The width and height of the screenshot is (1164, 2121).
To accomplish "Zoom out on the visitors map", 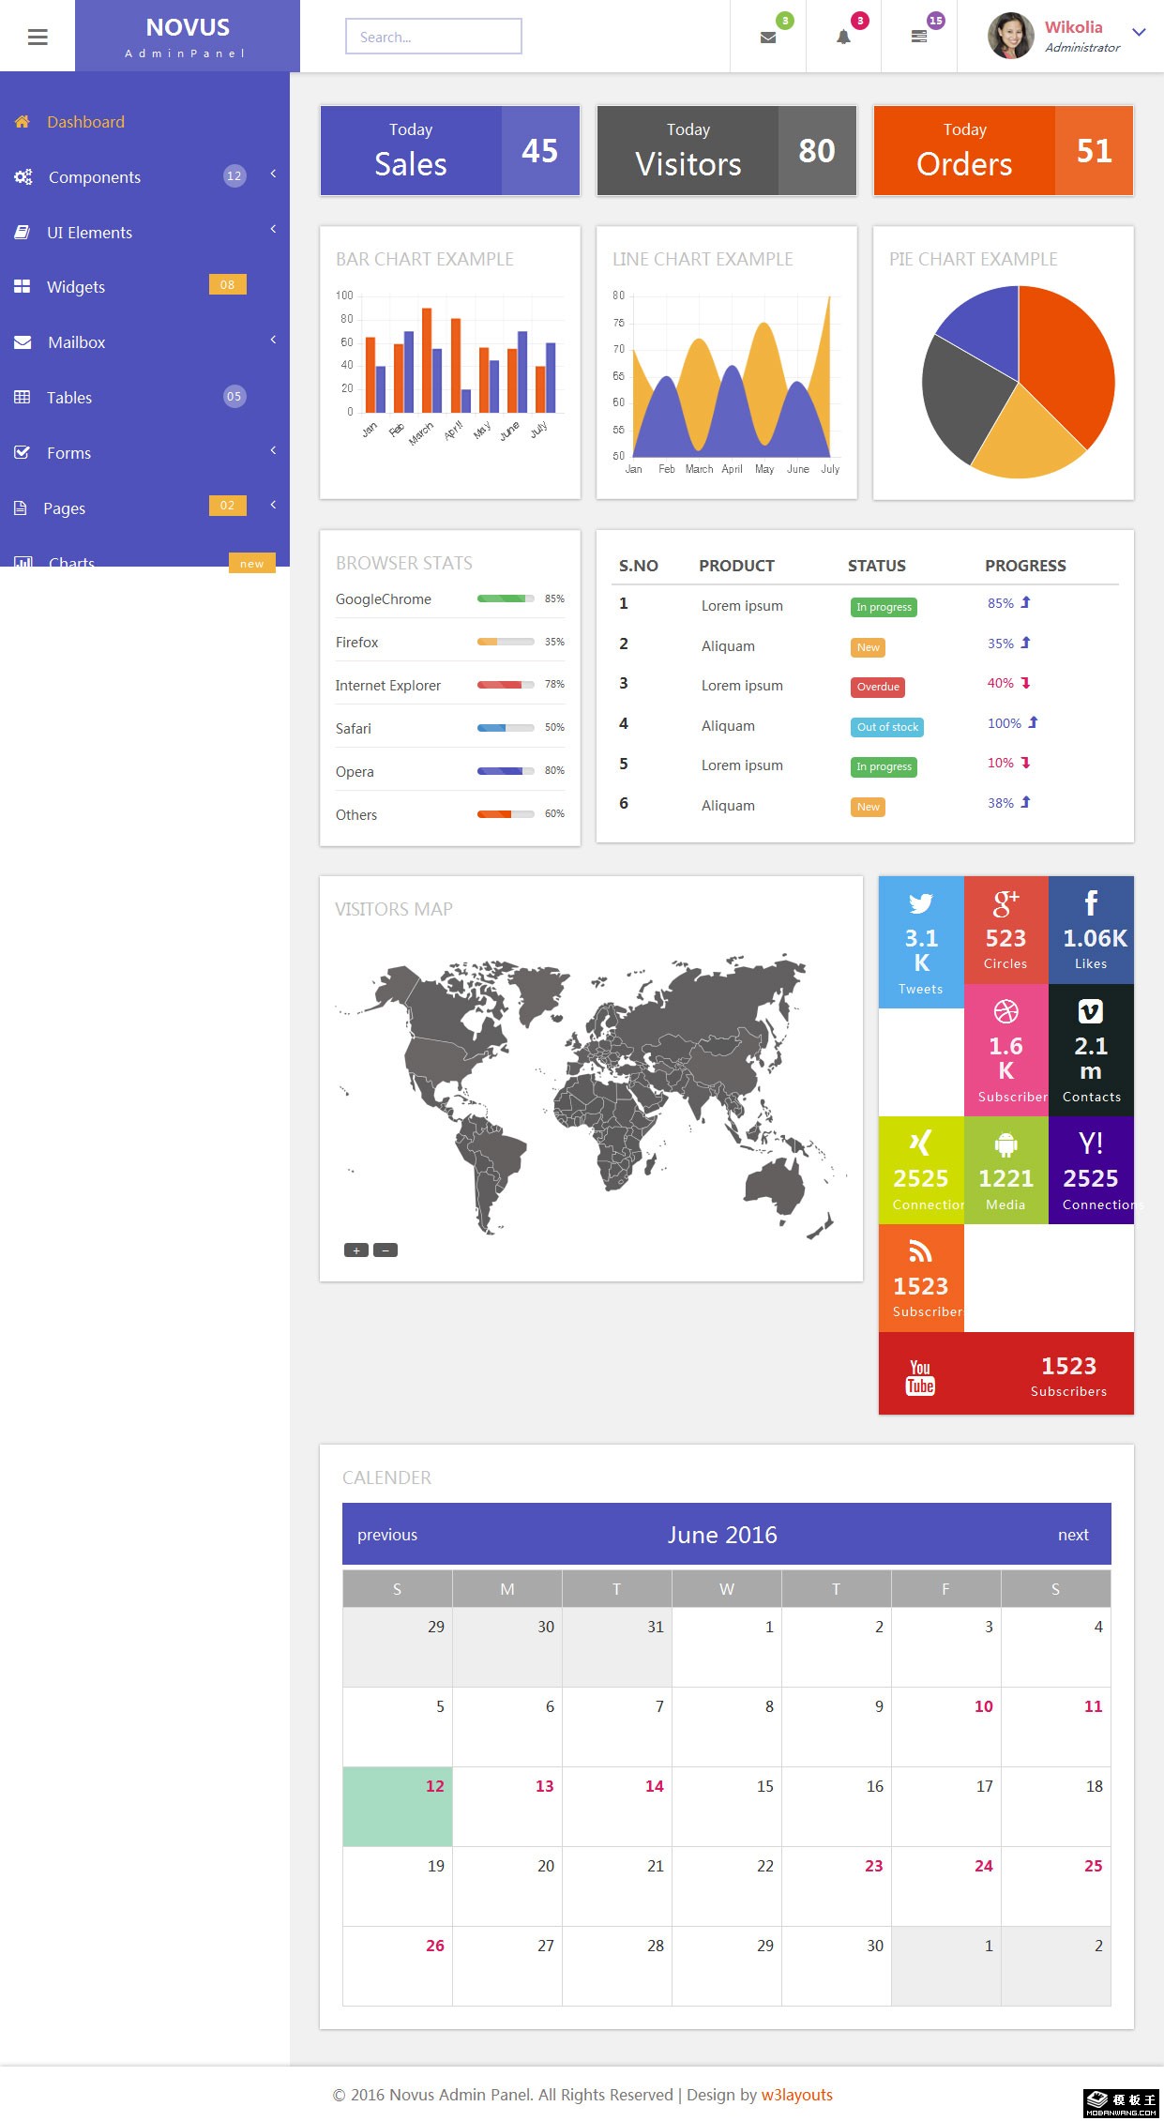I will pos(385,1250).
